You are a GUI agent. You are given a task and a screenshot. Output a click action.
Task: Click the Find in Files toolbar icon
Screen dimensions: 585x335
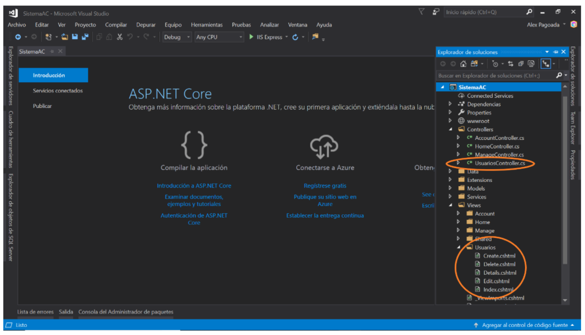[x=315, y=37]
